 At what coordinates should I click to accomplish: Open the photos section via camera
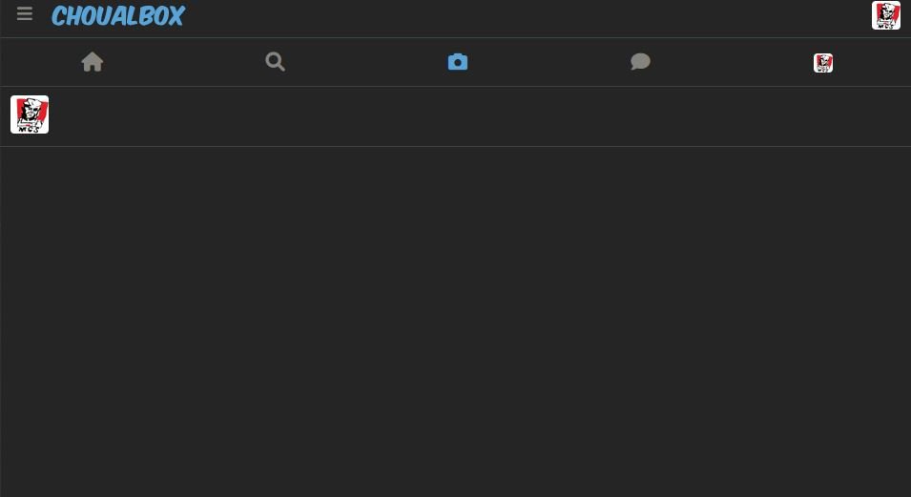point(458,62)
